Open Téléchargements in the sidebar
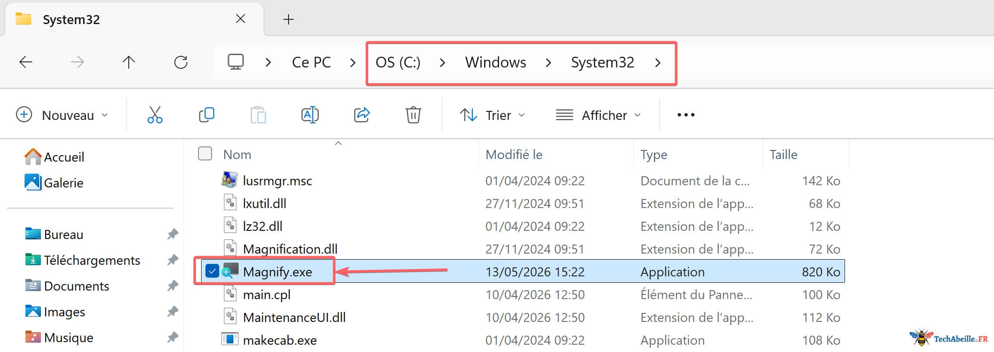 [x=92, y=260]
